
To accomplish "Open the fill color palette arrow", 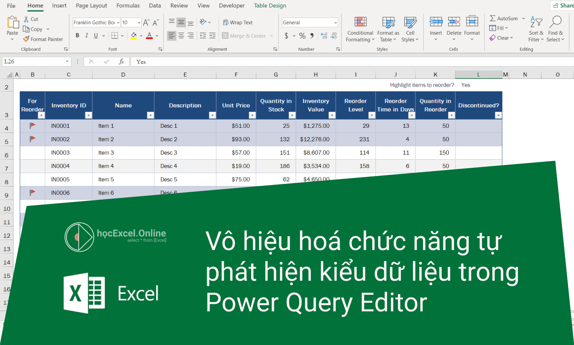I will tap(141, 36).
